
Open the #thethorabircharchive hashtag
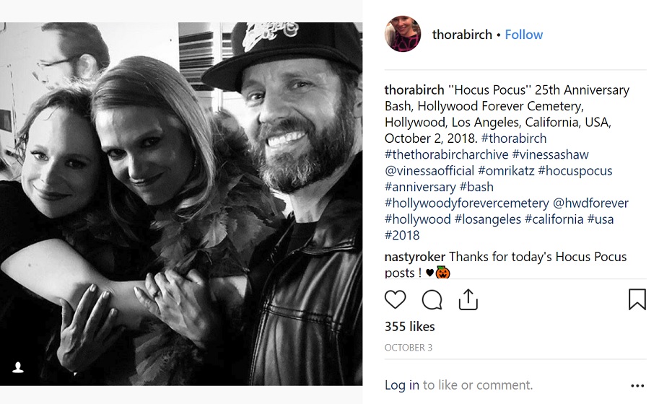point(445,154)
